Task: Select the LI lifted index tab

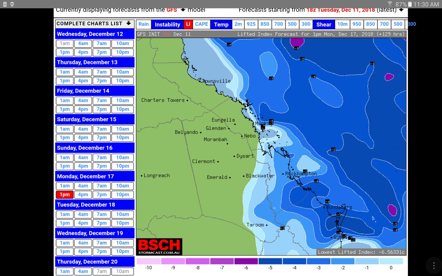Action: pyautogui.click(x=188, y=25)
